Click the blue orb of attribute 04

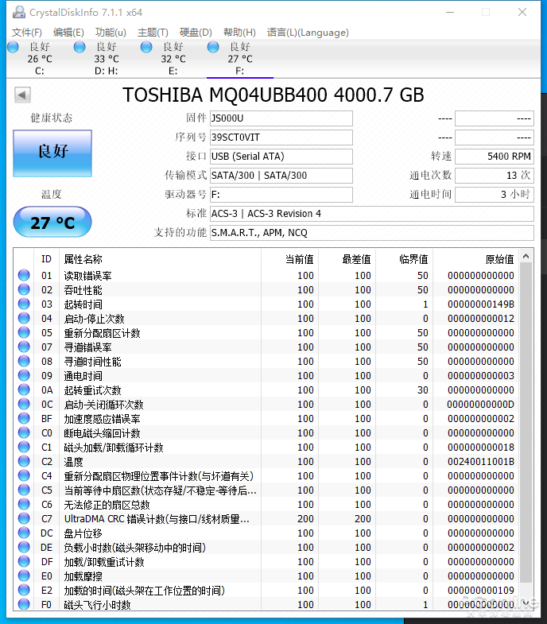(x=24, y=318)
